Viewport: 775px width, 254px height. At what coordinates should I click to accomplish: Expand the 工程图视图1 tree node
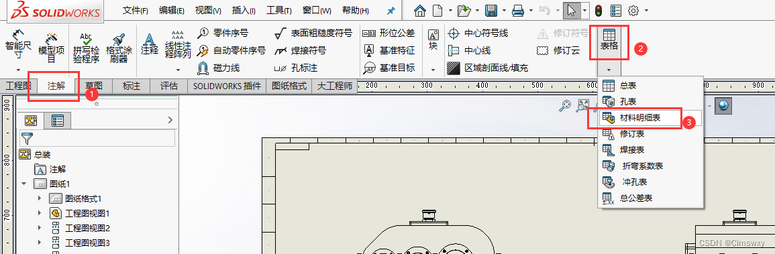tap(40, 214)
